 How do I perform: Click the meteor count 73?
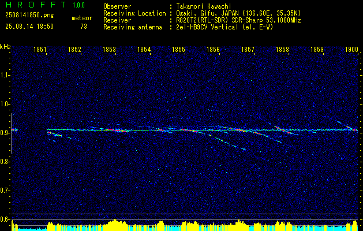[84, 27]
